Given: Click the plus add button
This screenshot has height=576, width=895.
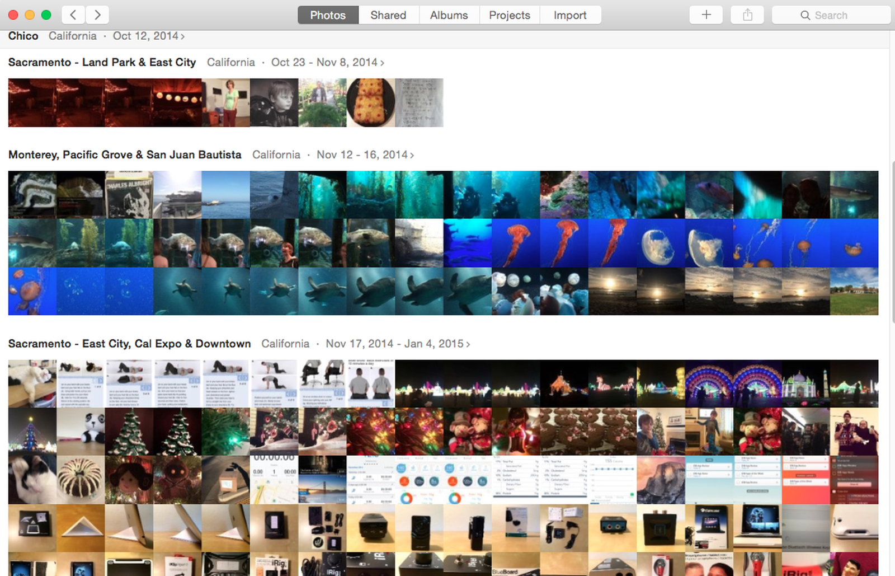Looking at the screenshot, I should pyautogui.click(x=706, y=15).
